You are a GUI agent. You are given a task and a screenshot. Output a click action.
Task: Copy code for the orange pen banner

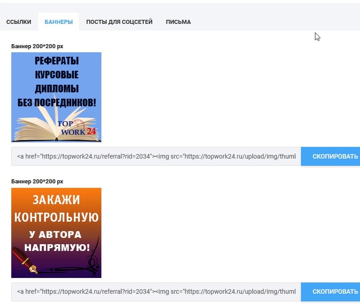[x=331, y=291]
